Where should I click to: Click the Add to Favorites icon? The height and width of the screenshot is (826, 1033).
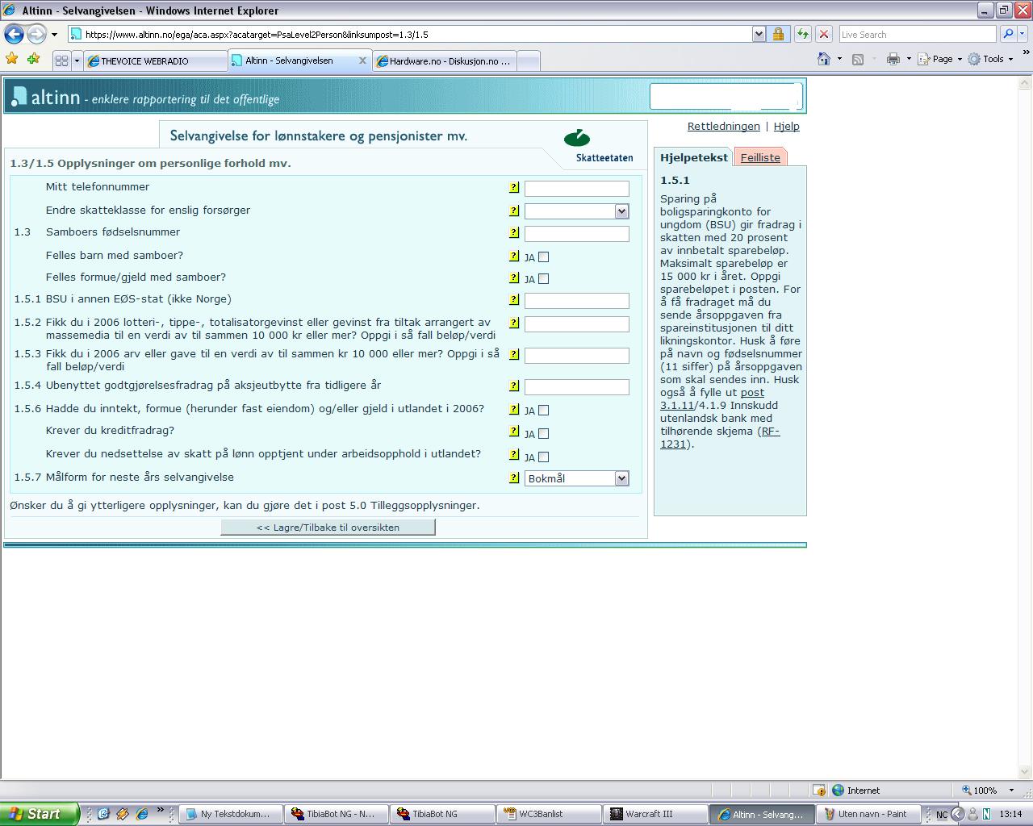pyautogui.click(x=33, y=59)
